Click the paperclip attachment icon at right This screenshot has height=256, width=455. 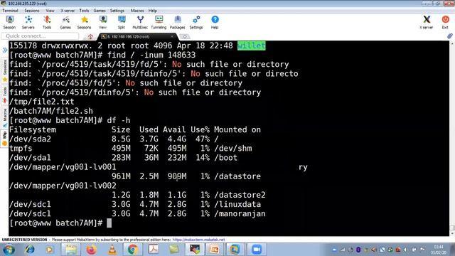[449, 36]
